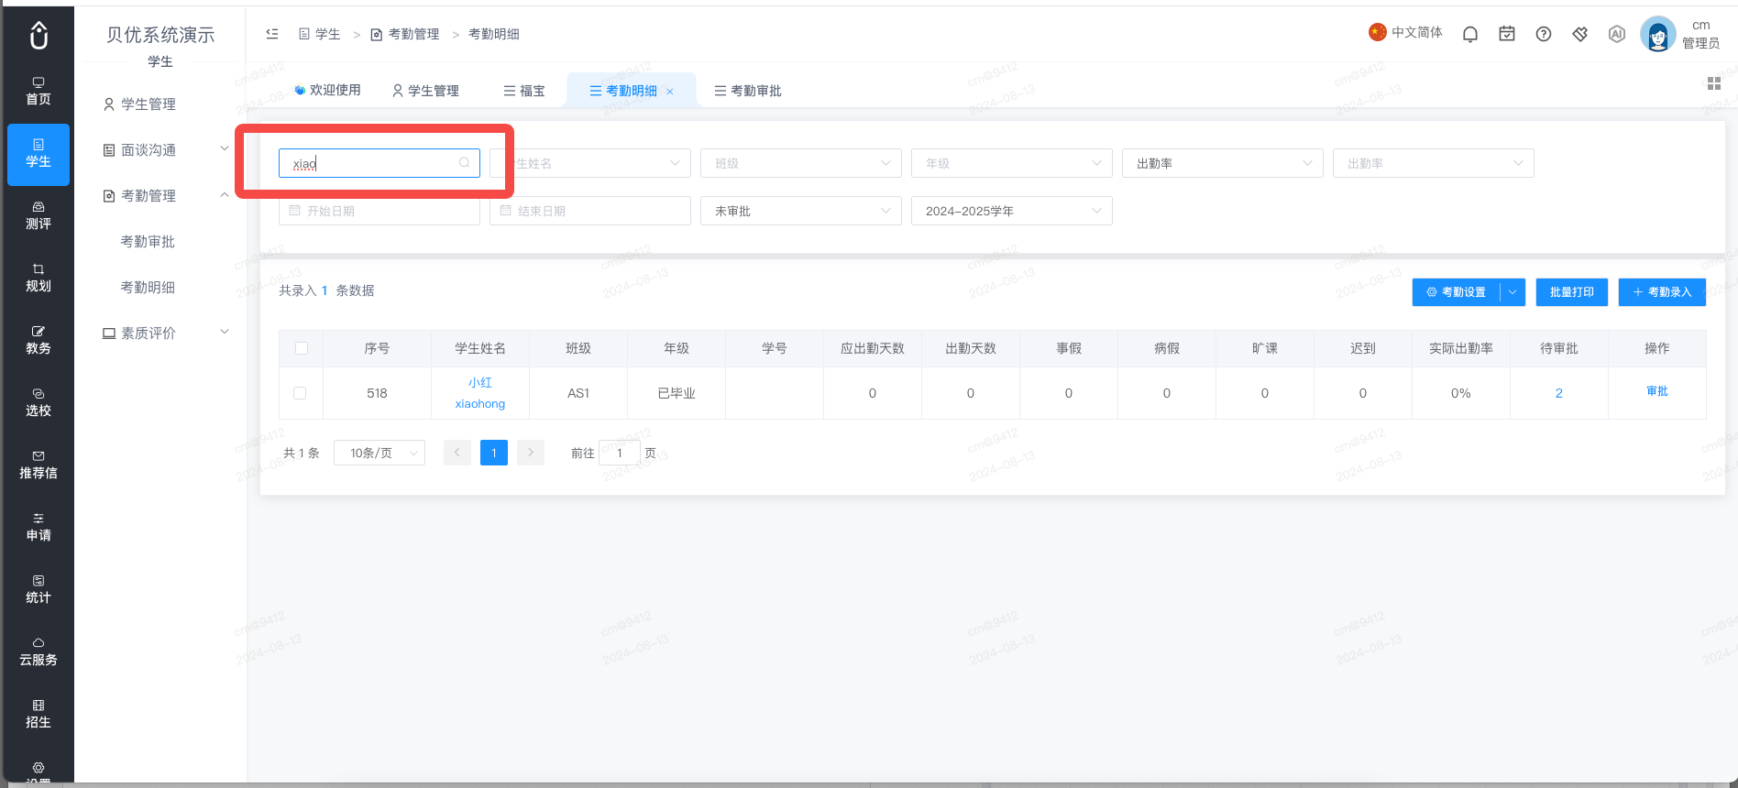
Task: Collapse 考勤管理 in side menu
Action: (165, 195)
